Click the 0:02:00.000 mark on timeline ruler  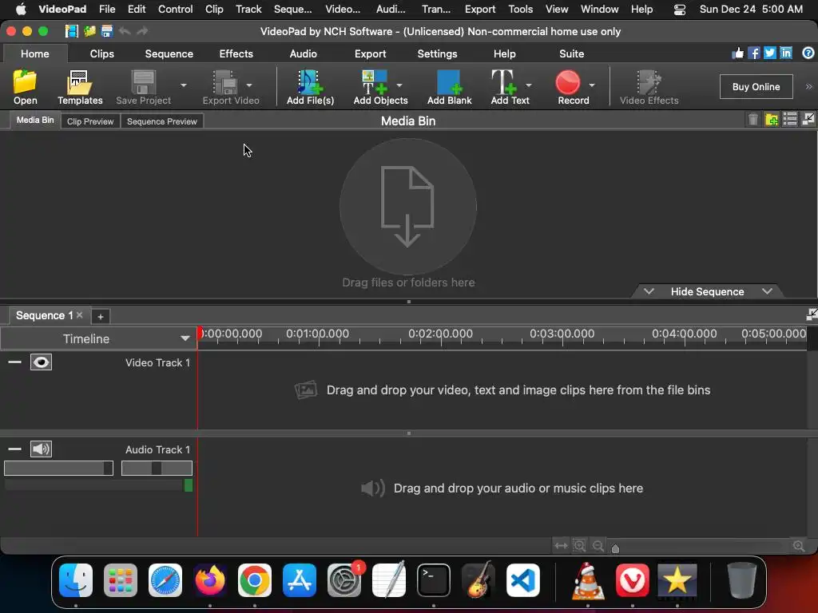pos(440,334)
